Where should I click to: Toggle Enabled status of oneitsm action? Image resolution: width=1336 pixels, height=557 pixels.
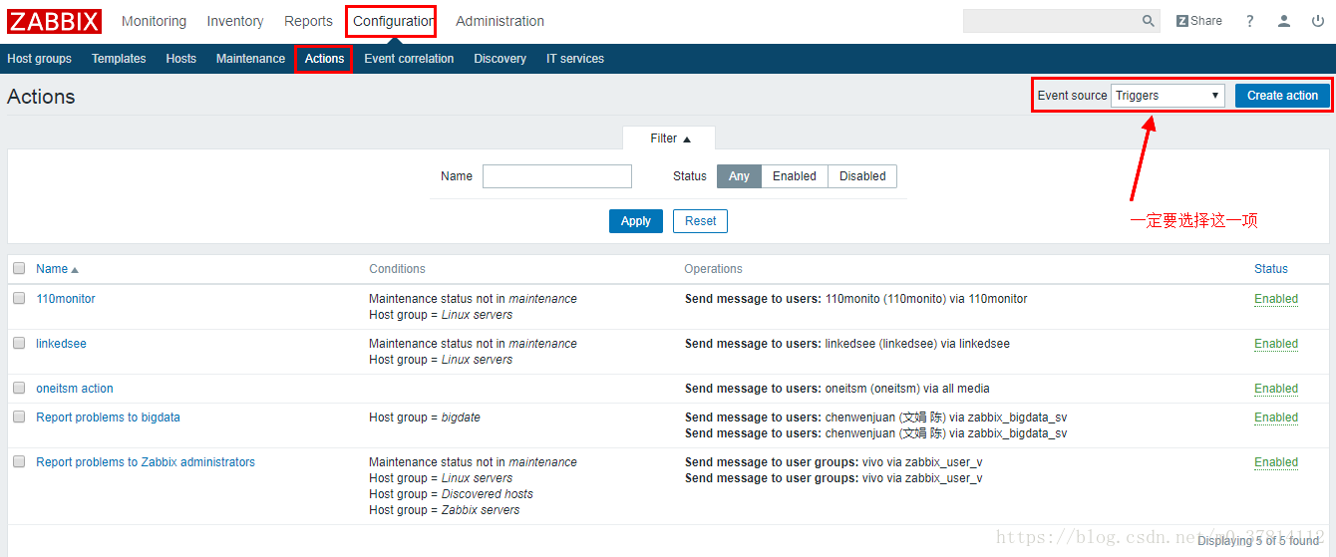[1276, 389]
